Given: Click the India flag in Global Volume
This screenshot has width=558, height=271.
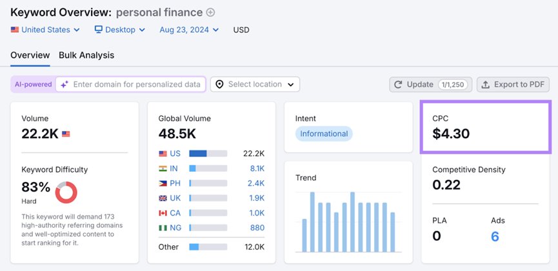Looking at the screenshot, I should (163, 168).
